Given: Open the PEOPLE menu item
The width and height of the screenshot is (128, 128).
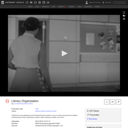Looking at the screenshot, I should (x=97, y=7).
